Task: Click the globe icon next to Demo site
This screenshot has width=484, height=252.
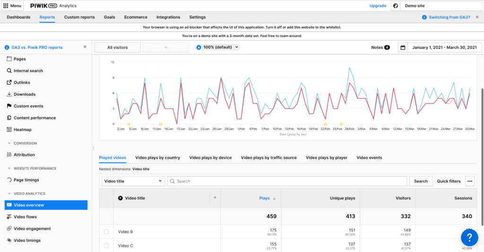Action: pos(395,6)
